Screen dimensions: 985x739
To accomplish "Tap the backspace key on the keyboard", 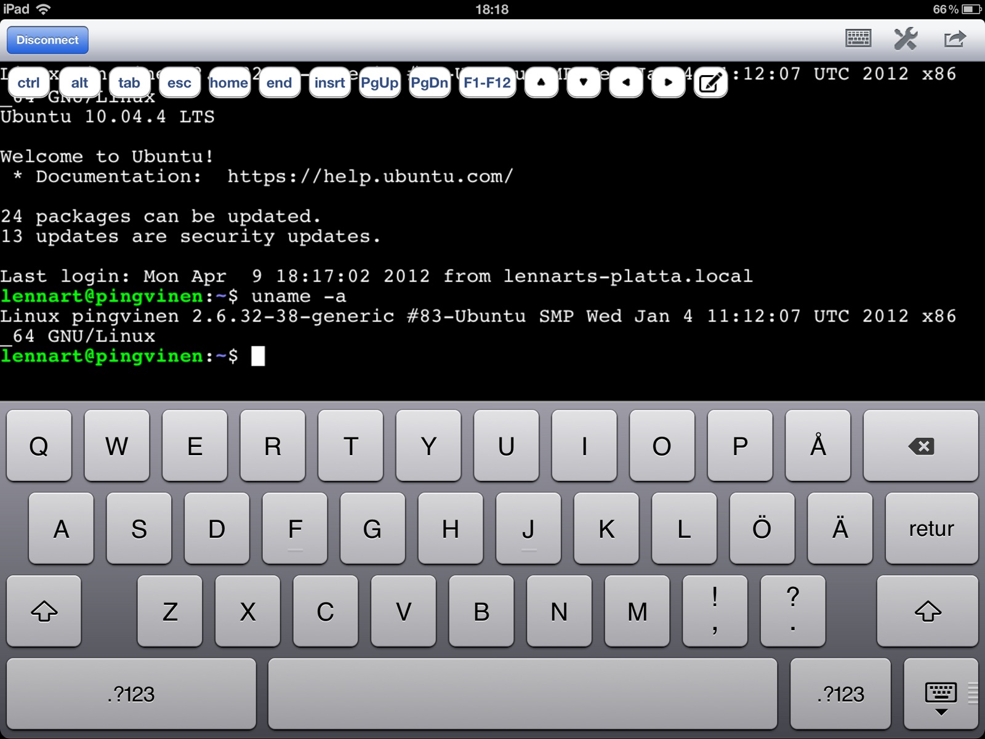I will tap(920, 446).
